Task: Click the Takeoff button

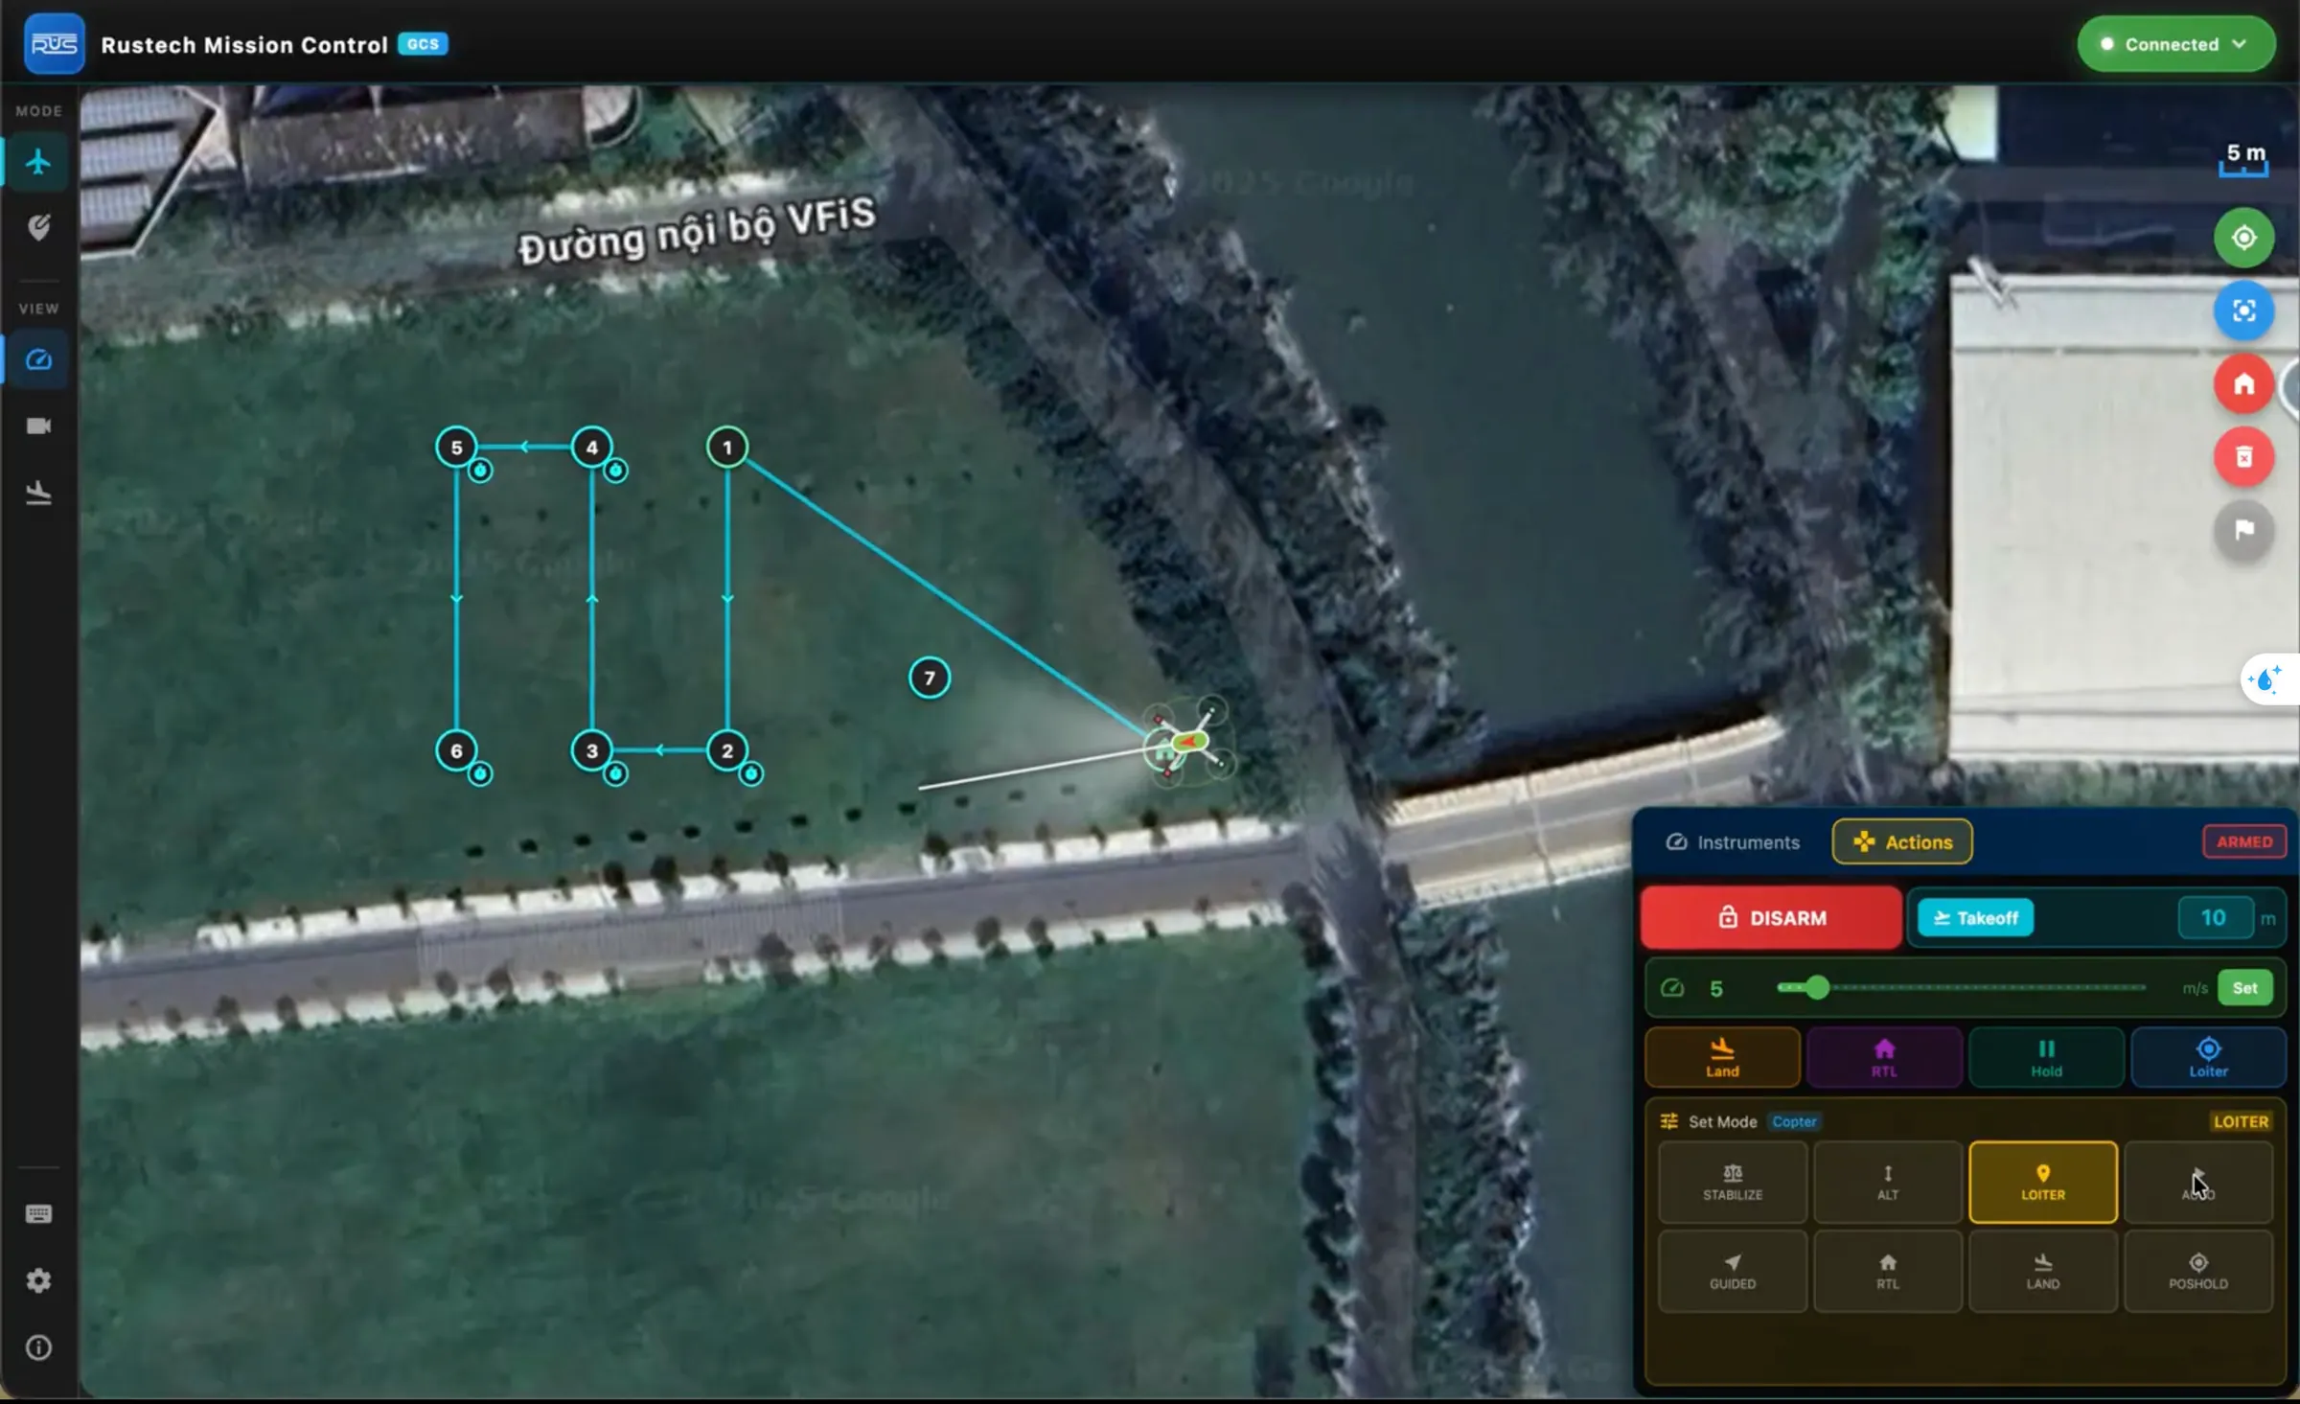Action: 1975,917
